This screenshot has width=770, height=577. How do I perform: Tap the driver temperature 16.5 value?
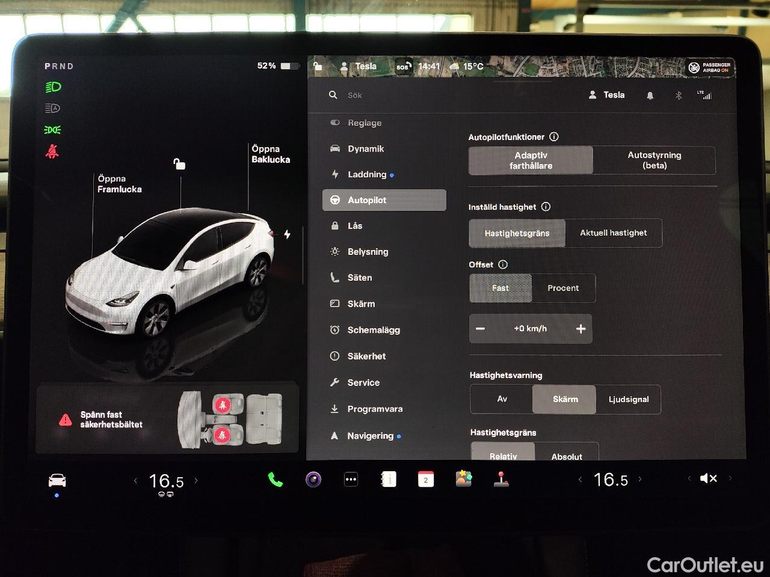coord(166,481)
